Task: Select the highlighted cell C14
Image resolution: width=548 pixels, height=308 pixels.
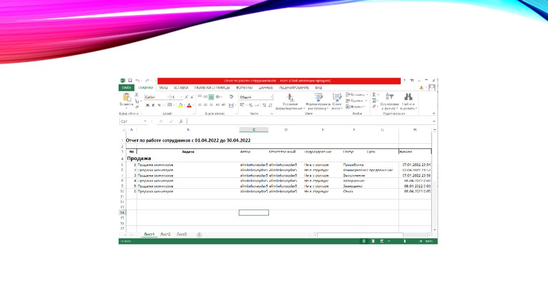Action: tap(254, 212)
